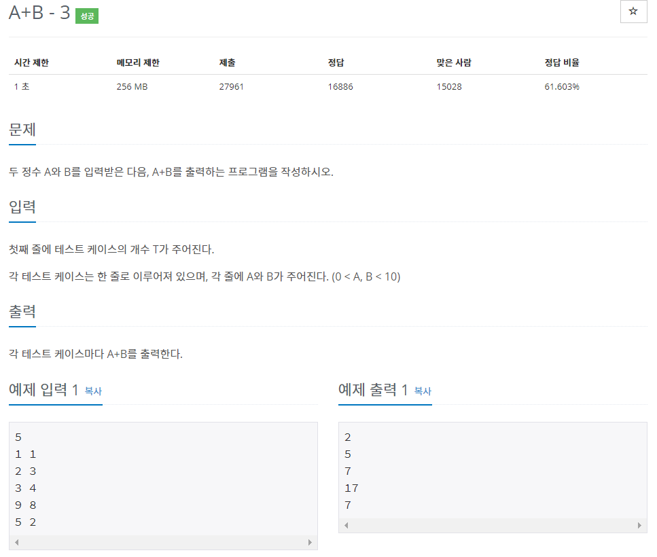
Task: Click the 16886 correct answers value
Action: click(x=340, y=86)
